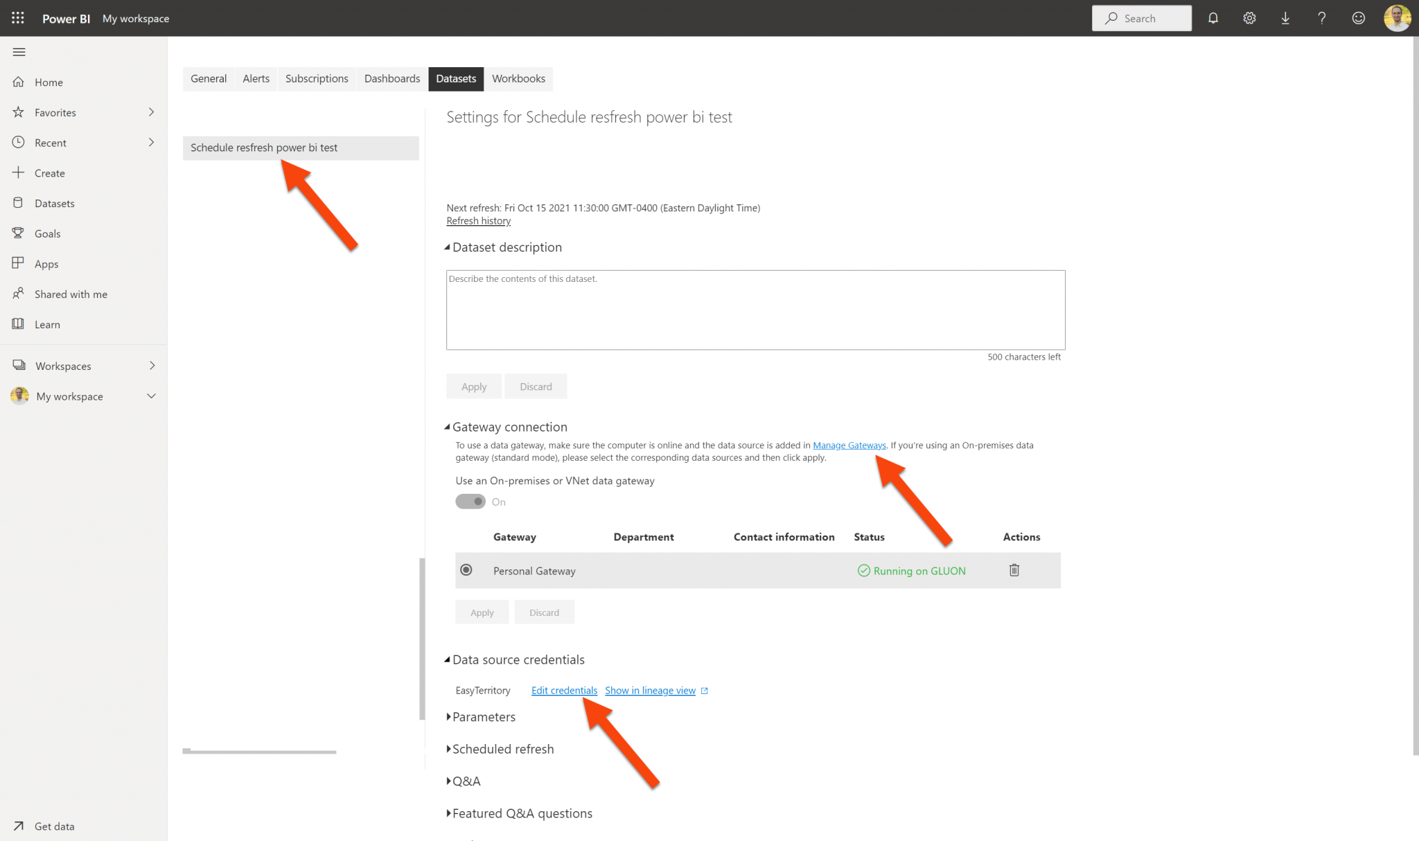Click Edit credentials for EasyTerritory
The height and width of the screenshot is (841, 1419).
click(563, 690)
